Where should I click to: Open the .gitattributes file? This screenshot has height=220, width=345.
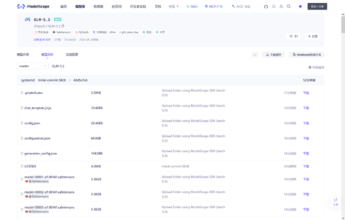(x=33, y=93)
